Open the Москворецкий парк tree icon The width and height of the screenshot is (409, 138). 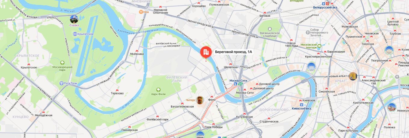click(62, 63)
